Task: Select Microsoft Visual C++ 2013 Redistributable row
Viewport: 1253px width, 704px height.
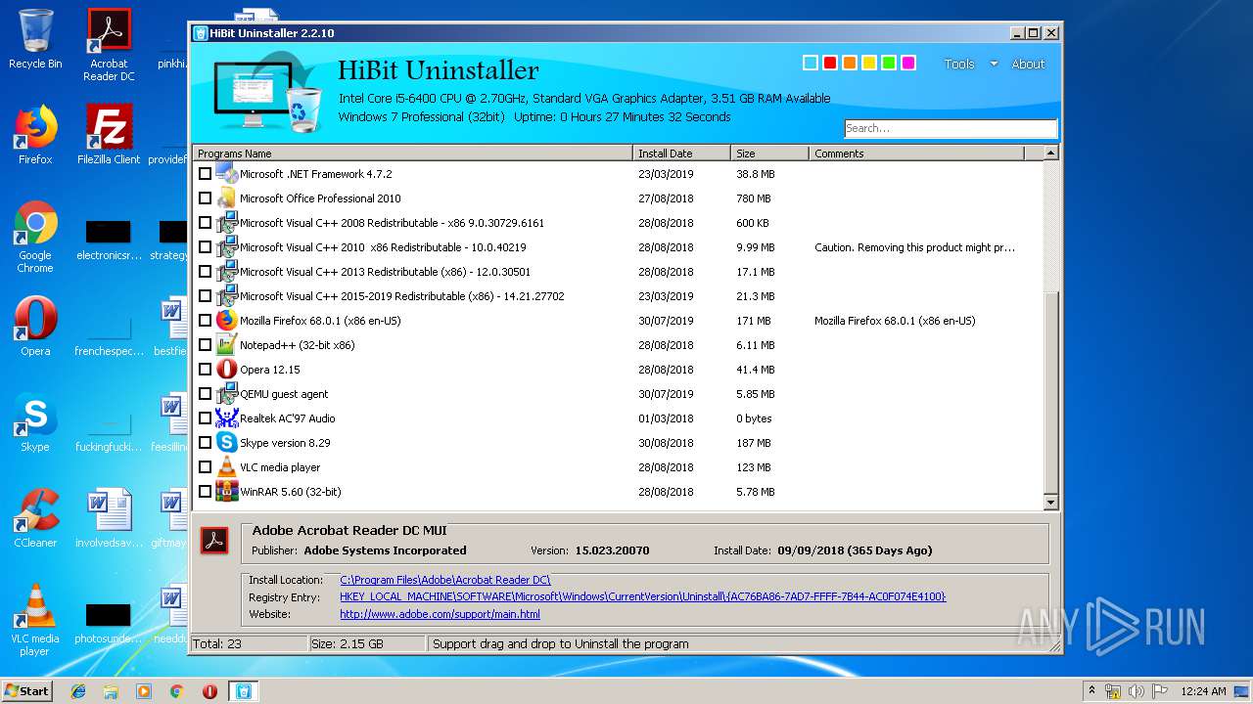Action: 618,272
